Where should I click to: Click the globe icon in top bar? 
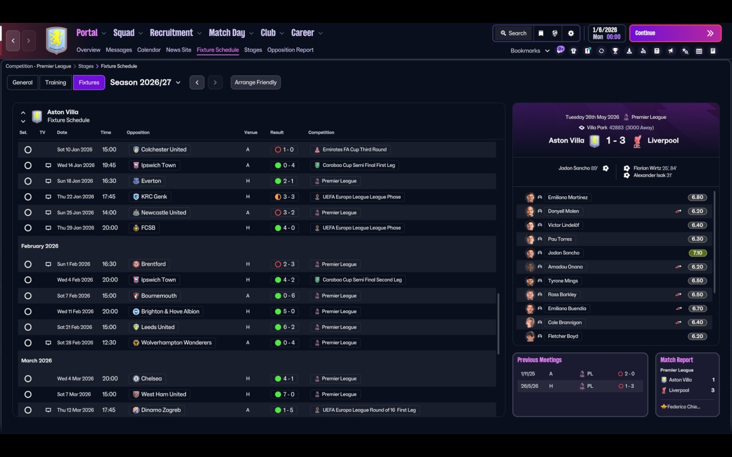555,33
